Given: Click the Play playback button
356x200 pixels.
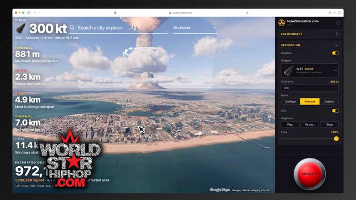Looking at the screenshot, I should [290, 124].
